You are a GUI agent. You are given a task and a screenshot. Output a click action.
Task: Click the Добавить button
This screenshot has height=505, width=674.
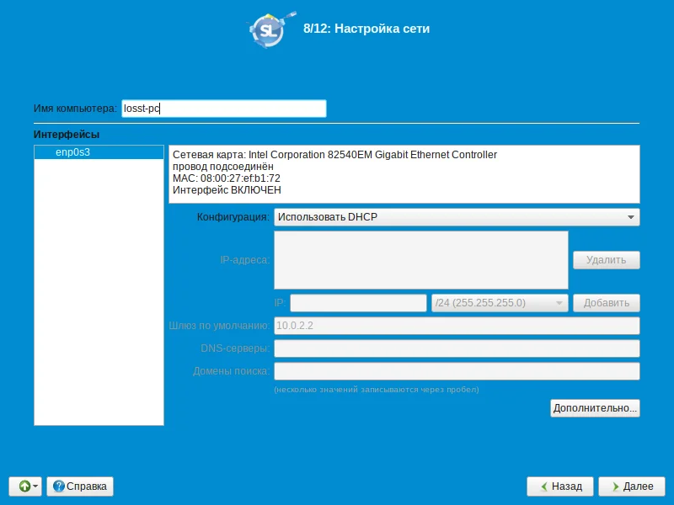[x=606, y=303]
